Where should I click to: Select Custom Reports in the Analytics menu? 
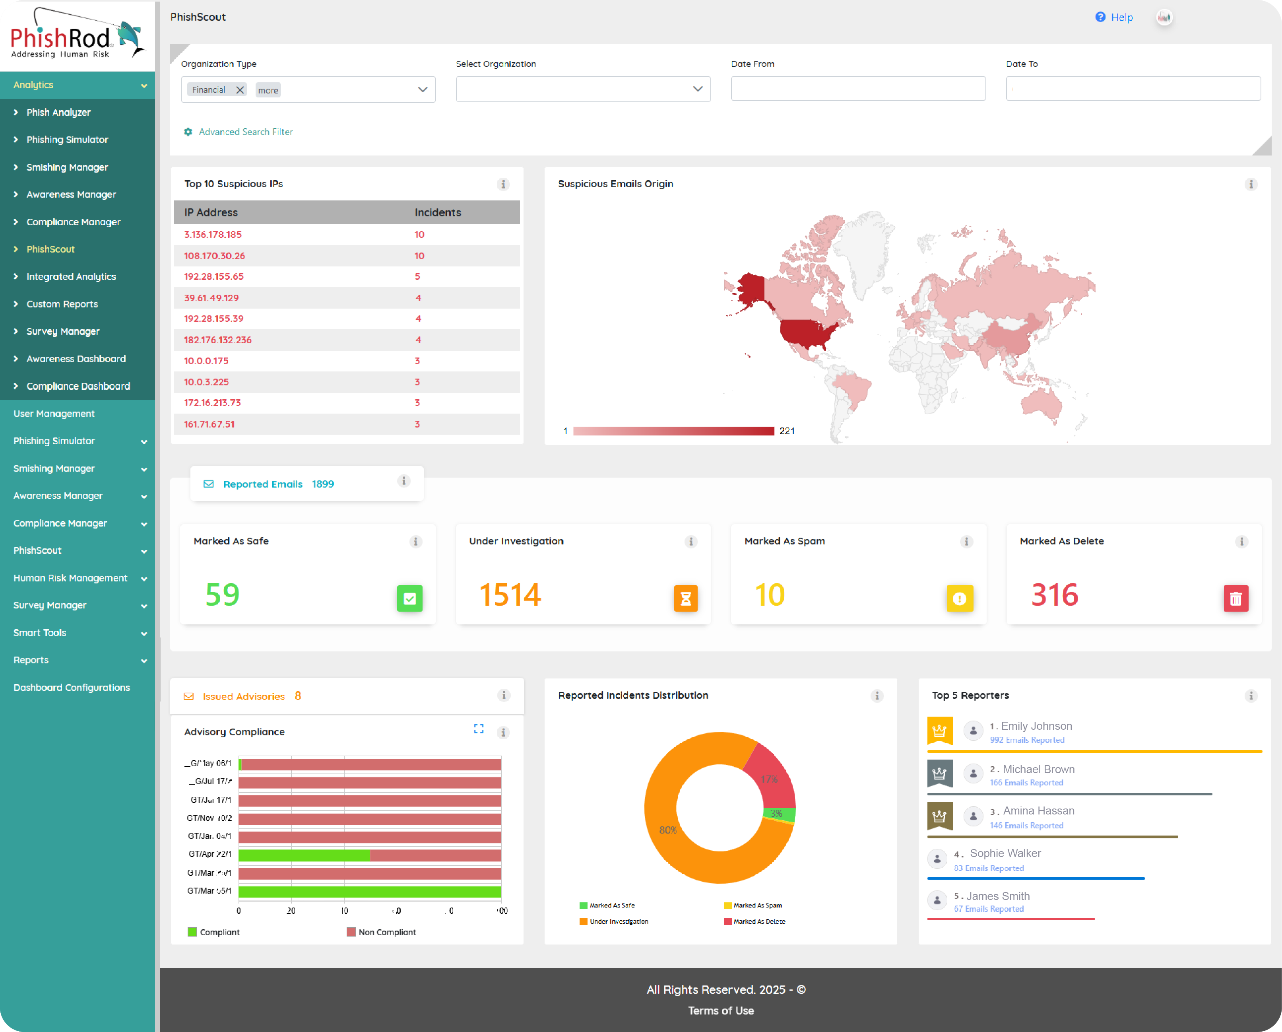(62, 304)
